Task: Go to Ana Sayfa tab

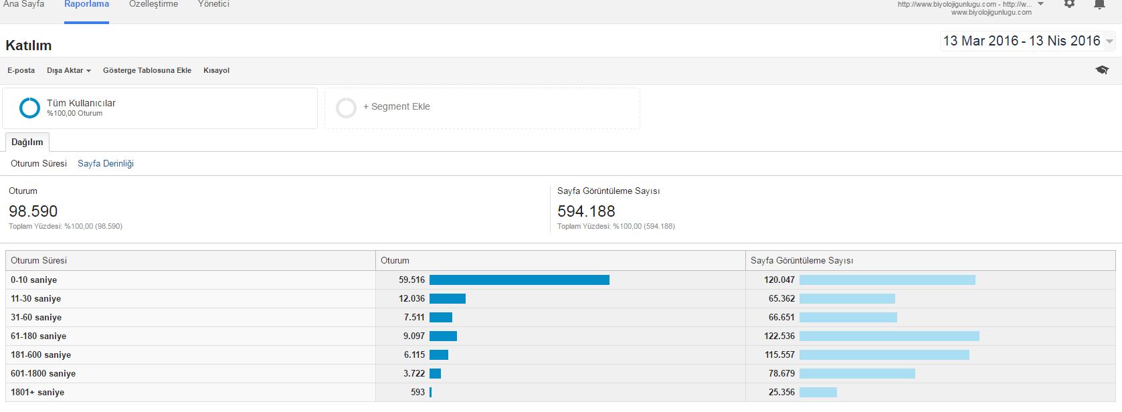Action: (x=24, y=4)
